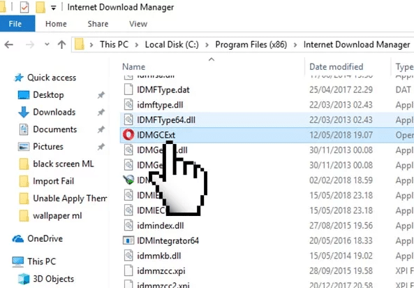This screenshot has height=288, width=414.
Task: Navigate back with the left arrow
Action: click(x=8, y=45)
